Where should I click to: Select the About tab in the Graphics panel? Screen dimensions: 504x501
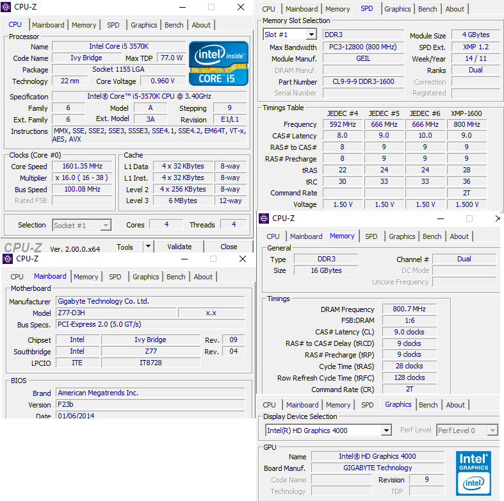tap(455, 405)
